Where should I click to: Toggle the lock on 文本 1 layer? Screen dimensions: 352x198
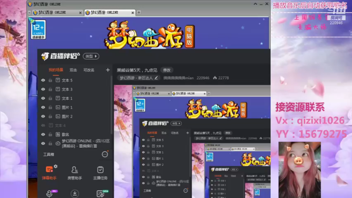[50, 98]
